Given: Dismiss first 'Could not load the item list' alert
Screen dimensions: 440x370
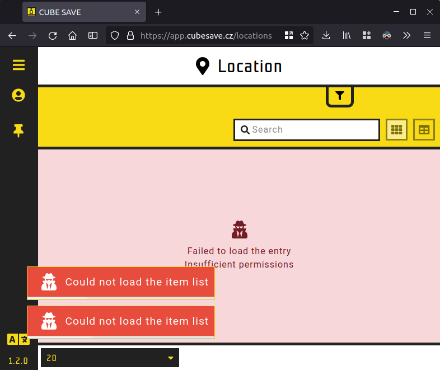Looking at the screenshot, I should tap(121, 282).
